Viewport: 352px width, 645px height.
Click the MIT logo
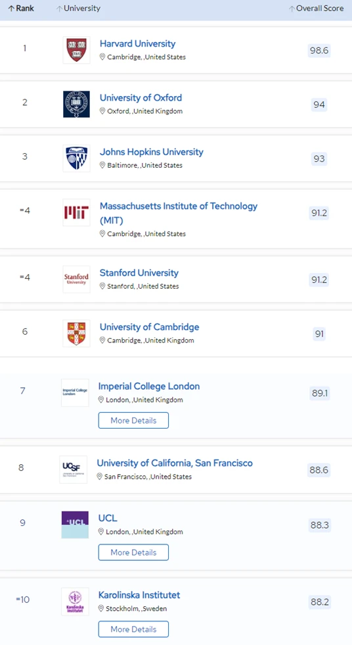(76, 212)
